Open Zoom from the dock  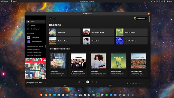click(115, 95)
